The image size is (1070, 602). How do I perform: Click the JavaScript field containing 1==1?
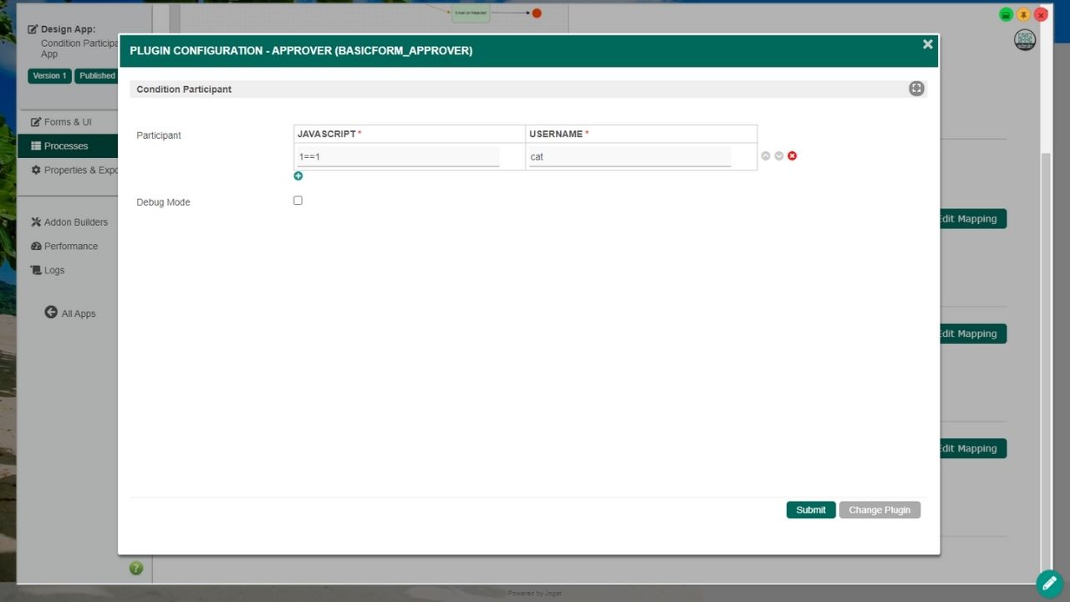[x=398, y=156]
